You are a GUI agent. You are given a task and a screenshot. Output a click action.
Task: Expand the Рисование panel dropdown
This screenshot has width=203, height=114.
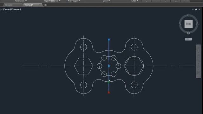click(x=21, y=1)
